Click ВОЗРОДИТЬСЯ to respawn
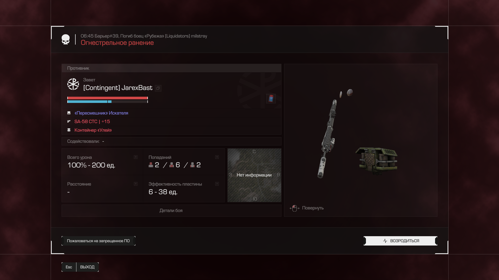Viewport: 499px width, 280px height. point(400,241)
